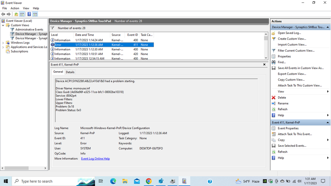Click Import Custom View in Actions

click(x=292, y=45)
